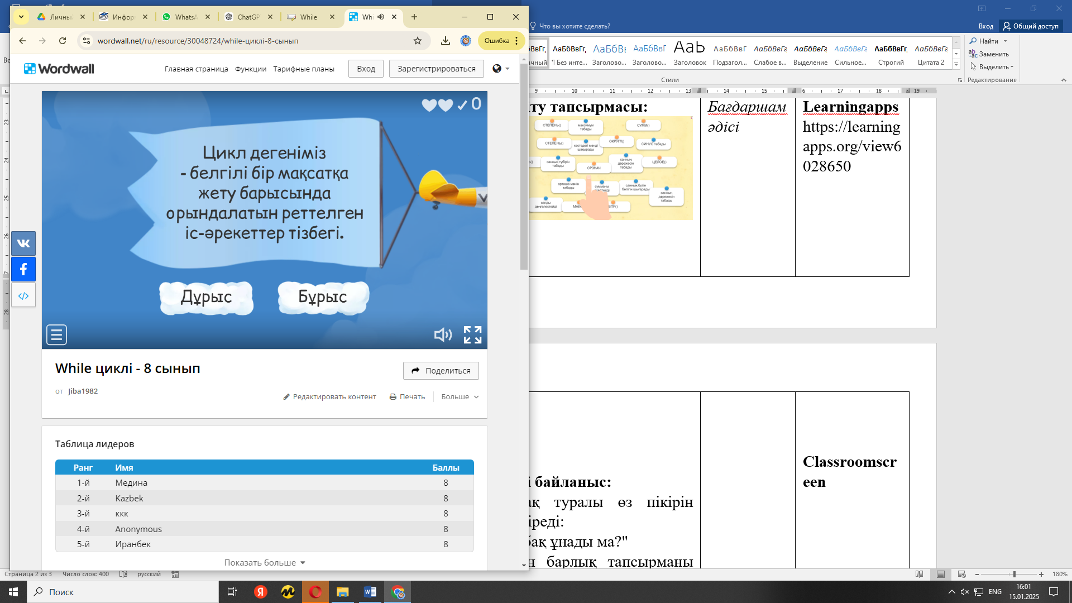Answer Дұрыс in the quiz
Image resolution: width=1072 pixels, height=603 pixels.
(x=206, y=297)
